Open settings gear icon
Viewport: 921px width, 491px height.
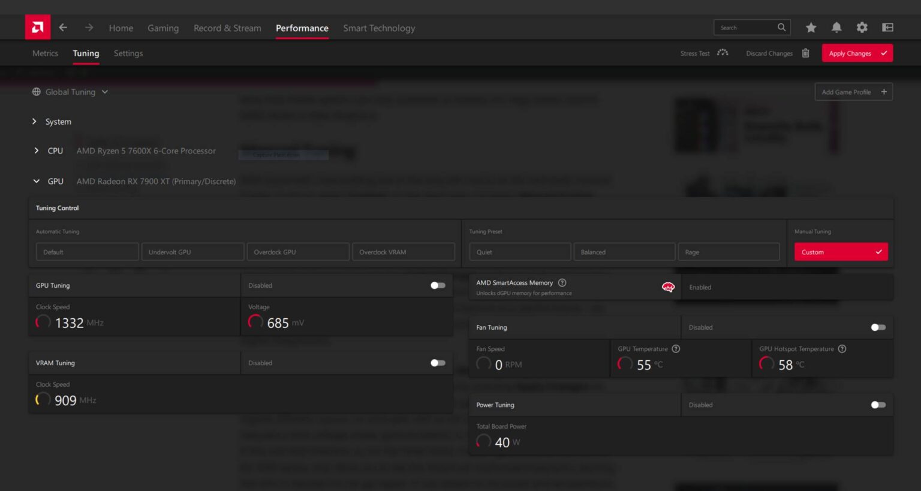[x=862, y=28]
